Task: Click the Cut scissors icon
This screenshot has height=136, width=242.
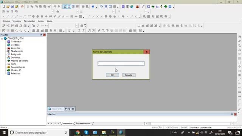Action: tap(28, 6)
